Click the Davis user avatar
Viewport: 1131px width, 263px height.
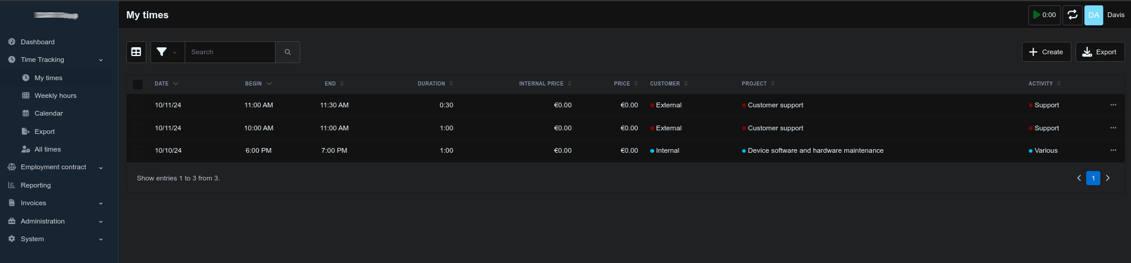[1093, 15]
